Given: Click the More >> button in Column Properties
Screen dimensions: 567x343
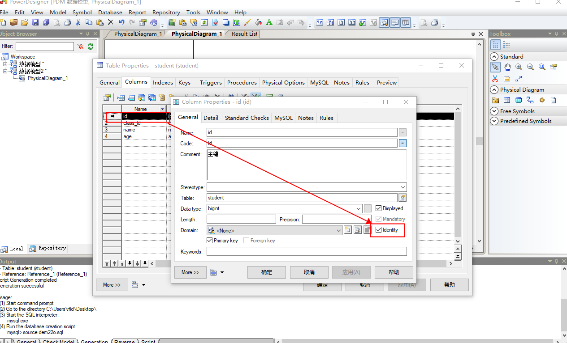Looking at the screenshot, I should click(190, 272).
